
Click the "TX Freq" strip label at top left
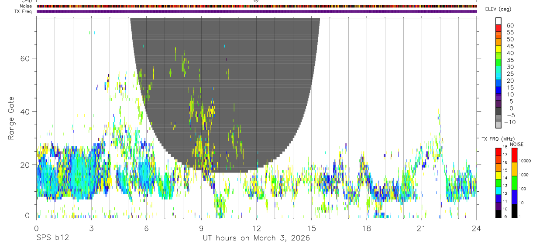point(24,11)
